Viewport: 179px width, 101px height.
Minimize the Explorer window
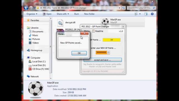click(x=141, y=2)
